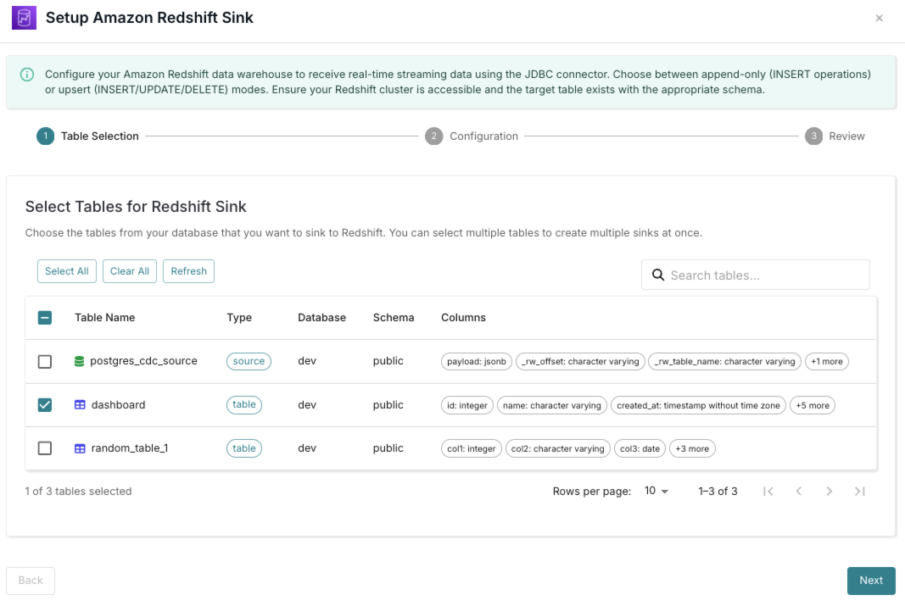905x606 pixels.
Task: Click the Select All button
Action: [x=67, y=271]
